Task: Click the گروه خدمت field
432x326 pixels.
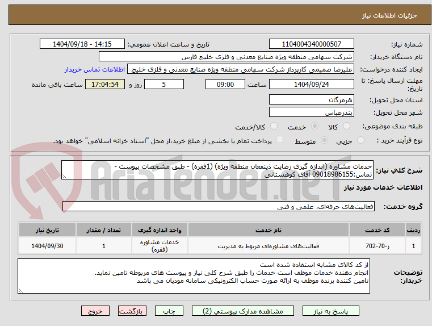Action: click(219, 206)
